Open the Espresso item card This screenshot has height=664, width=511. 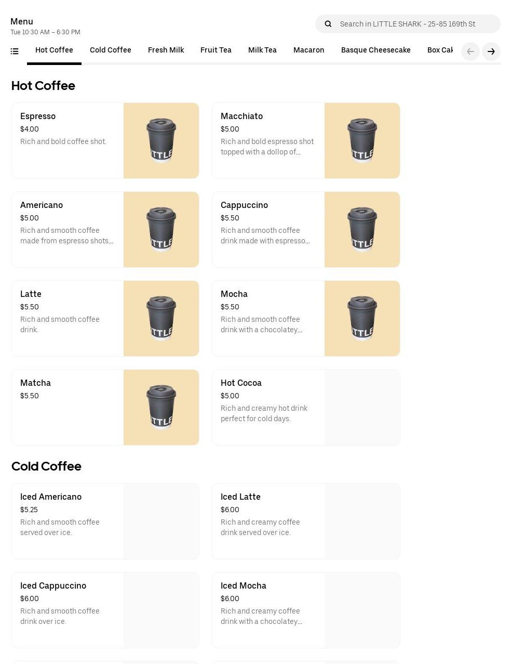click(x=105, y=141)
